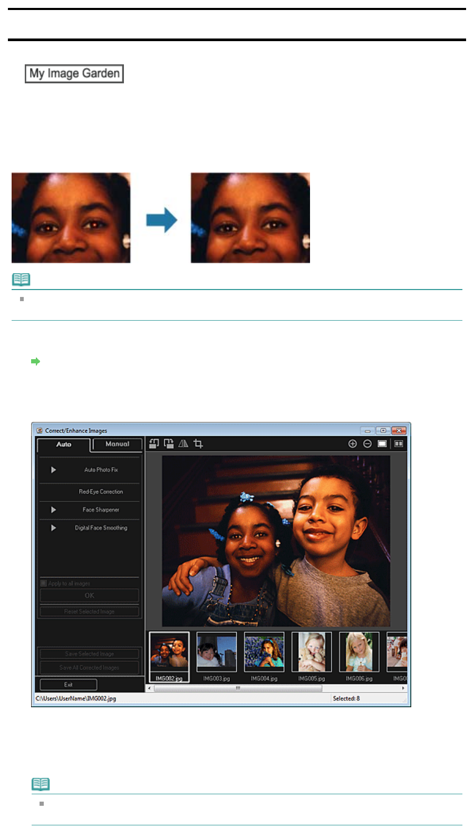Viewport: 474px width, 828px height.
Task: Rotate image left 90 degrees
Action: coord(154,444)
